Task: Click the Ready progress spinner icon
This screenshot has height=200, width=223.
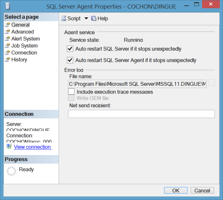Action: (x=12, y=171)
